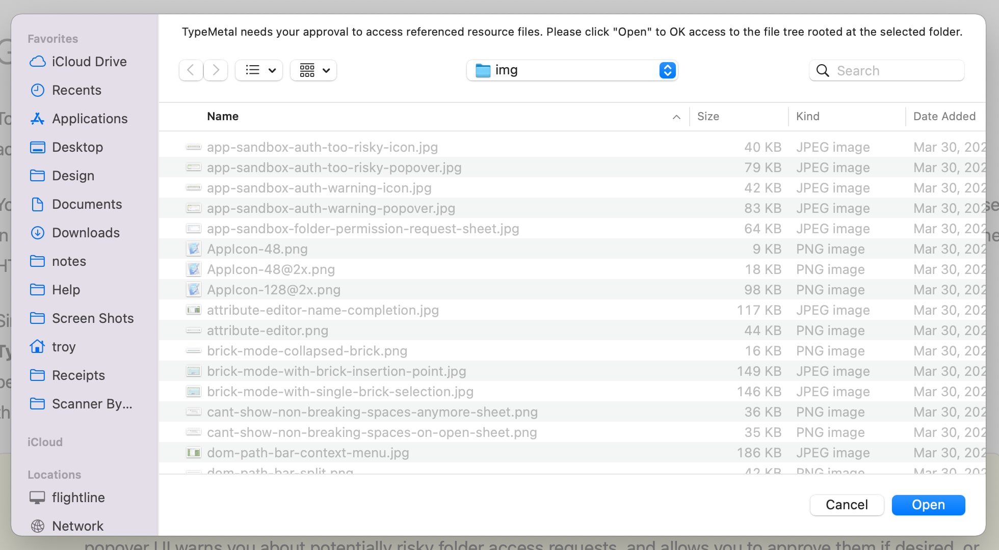
Task: Select app-sandbox-auth-warning-popover.jpg file
Action: click(572, 208)
